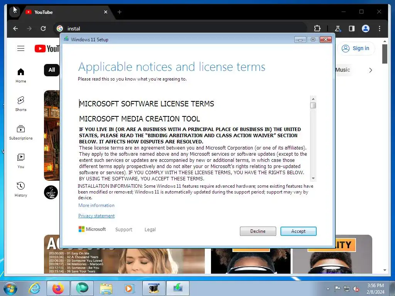Image resolution: width=395 pixels, height=296 pixels.
Task: Open YouTube History
Action: [x=21, y=190]
